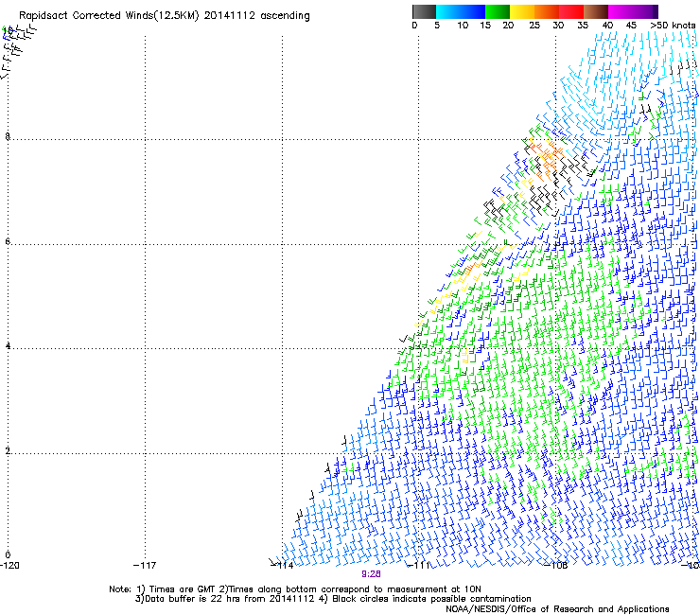
Task: Click the title text 'Rapidscat Corrected Winds'
Action: coord(87,16)
